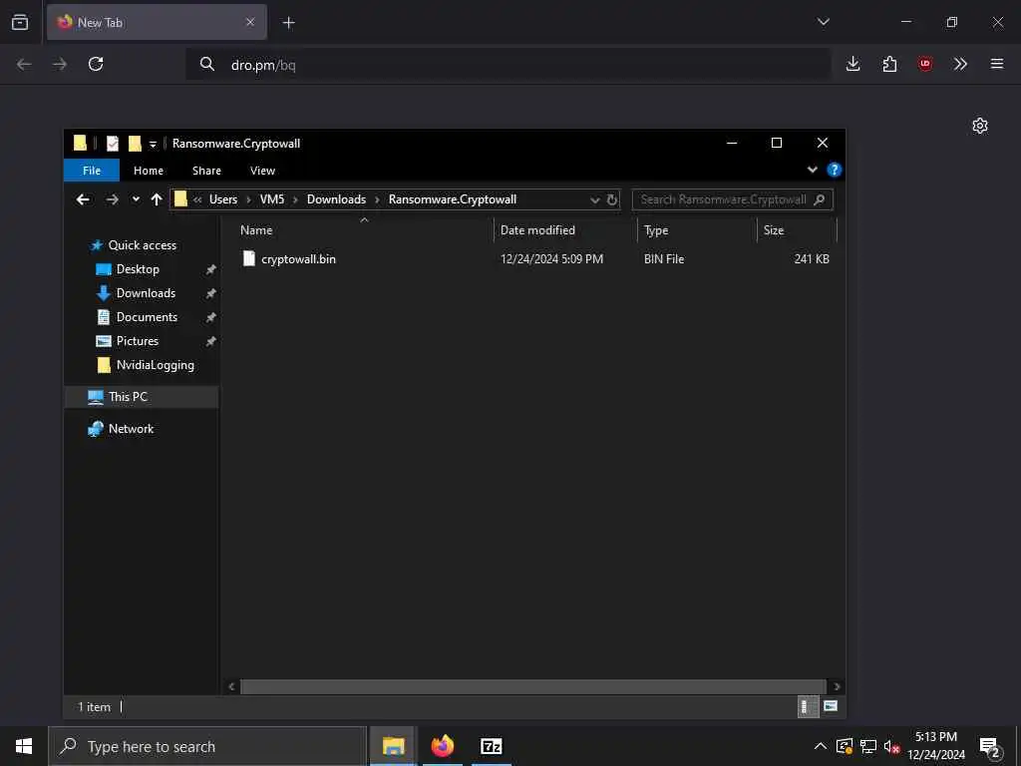Viewport: 1021px width, 766px height.
Task: Navigate to VM5 in breadcrumb
Action: 272,199
